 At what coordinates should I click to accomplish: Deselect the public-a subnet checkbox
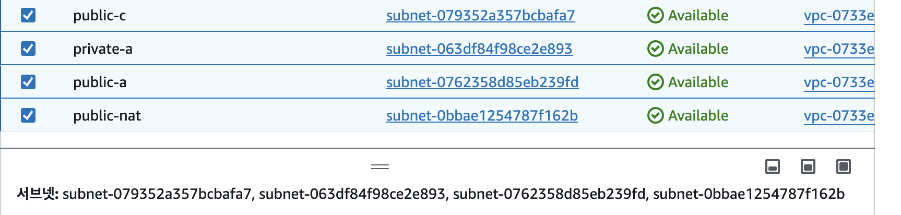pos(28,82)
